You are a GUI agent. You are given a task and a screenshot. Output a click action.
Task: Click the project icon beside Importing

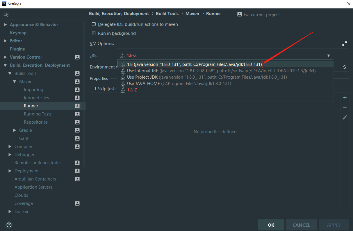click(x=77, y=90)
